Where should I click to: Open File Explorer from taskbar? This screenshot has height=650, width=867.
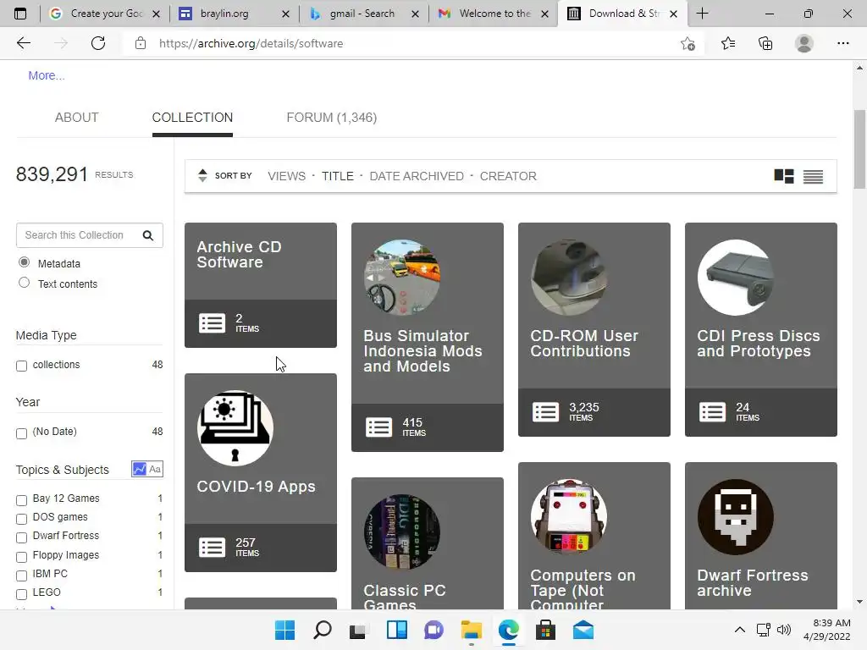[471, 630]
